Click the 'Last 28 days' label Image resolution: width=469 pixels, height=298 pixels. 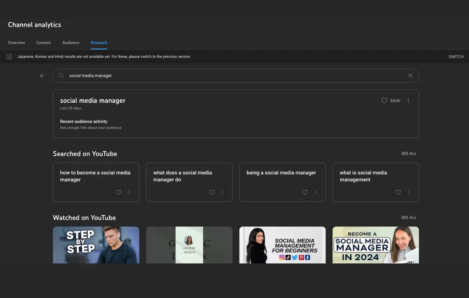coord(71,108)
